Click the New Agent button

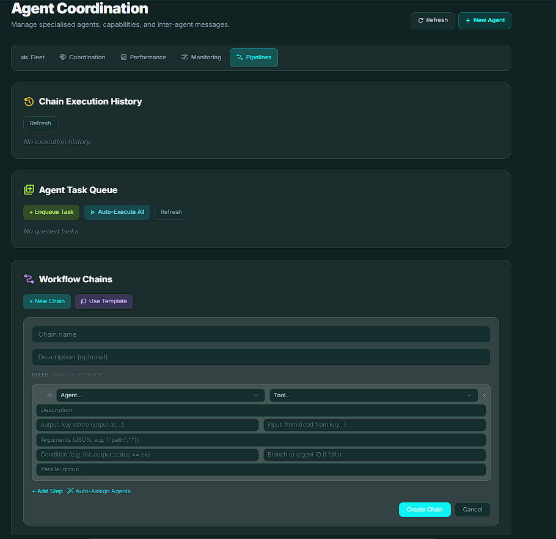pos(485,20)
